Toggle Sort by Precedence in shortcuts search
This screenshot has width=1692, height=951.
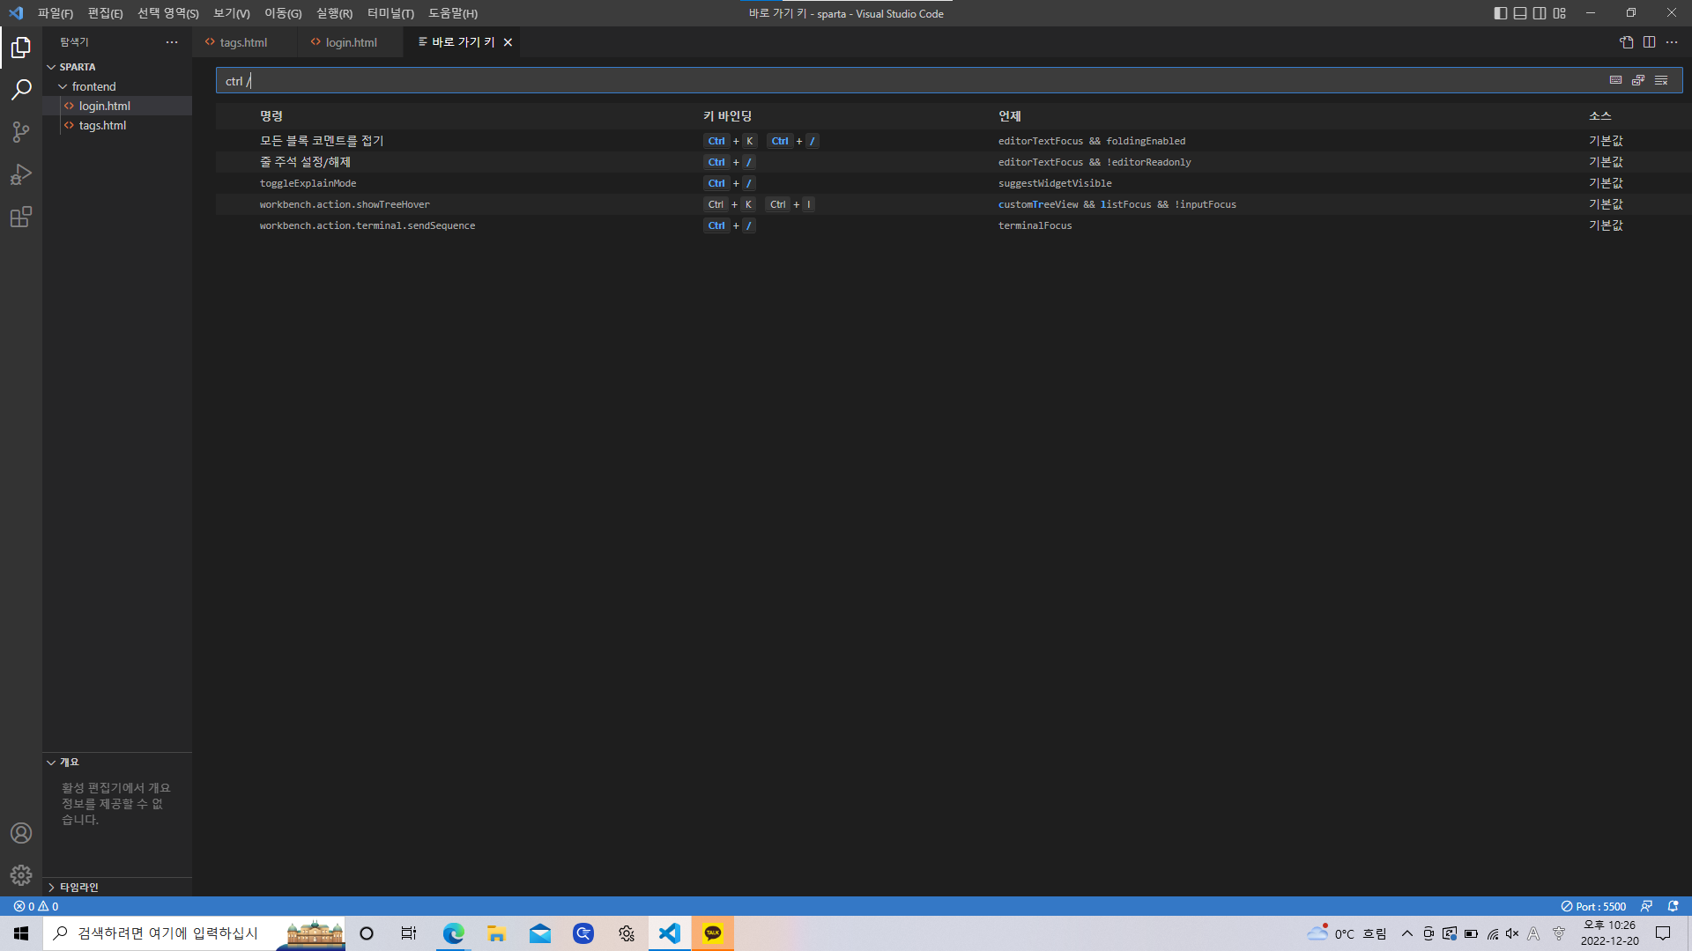pos(1638,80)
